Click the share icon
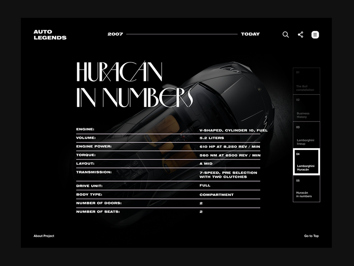The width and height of the screenshot is (354, 266). [x=300, y=35]
